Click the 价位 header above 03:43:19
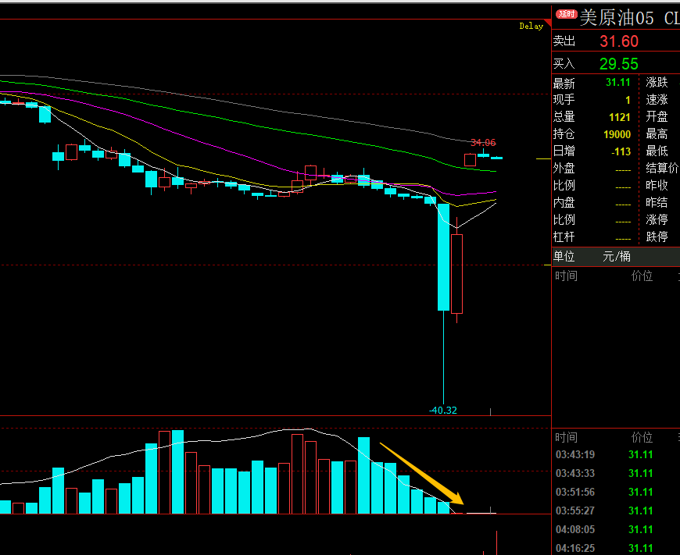The image size is (680, 555). tap(642, 437)
